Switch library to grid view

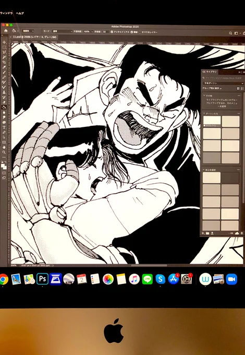238,89
